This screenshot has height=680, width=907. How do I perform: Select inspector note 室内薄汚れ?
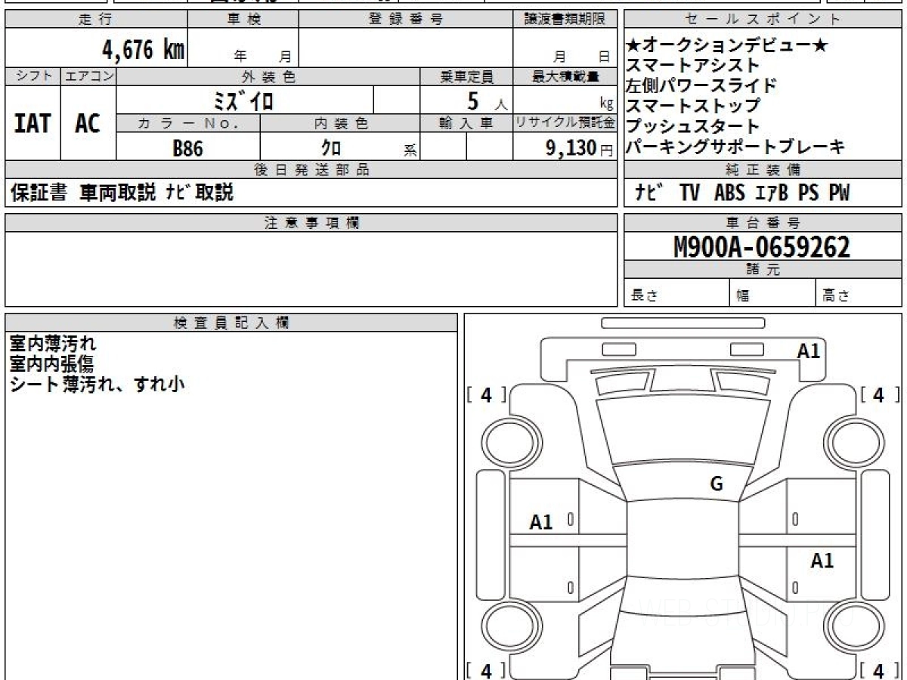52,345
